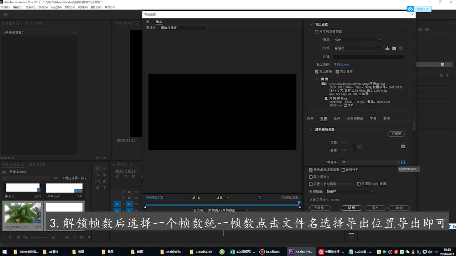Click the import preset folder icon

coord(394,48)
